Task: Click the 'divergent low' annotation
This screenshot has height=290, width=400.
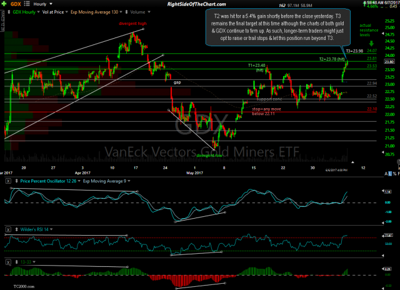Action: coord(209,156)
